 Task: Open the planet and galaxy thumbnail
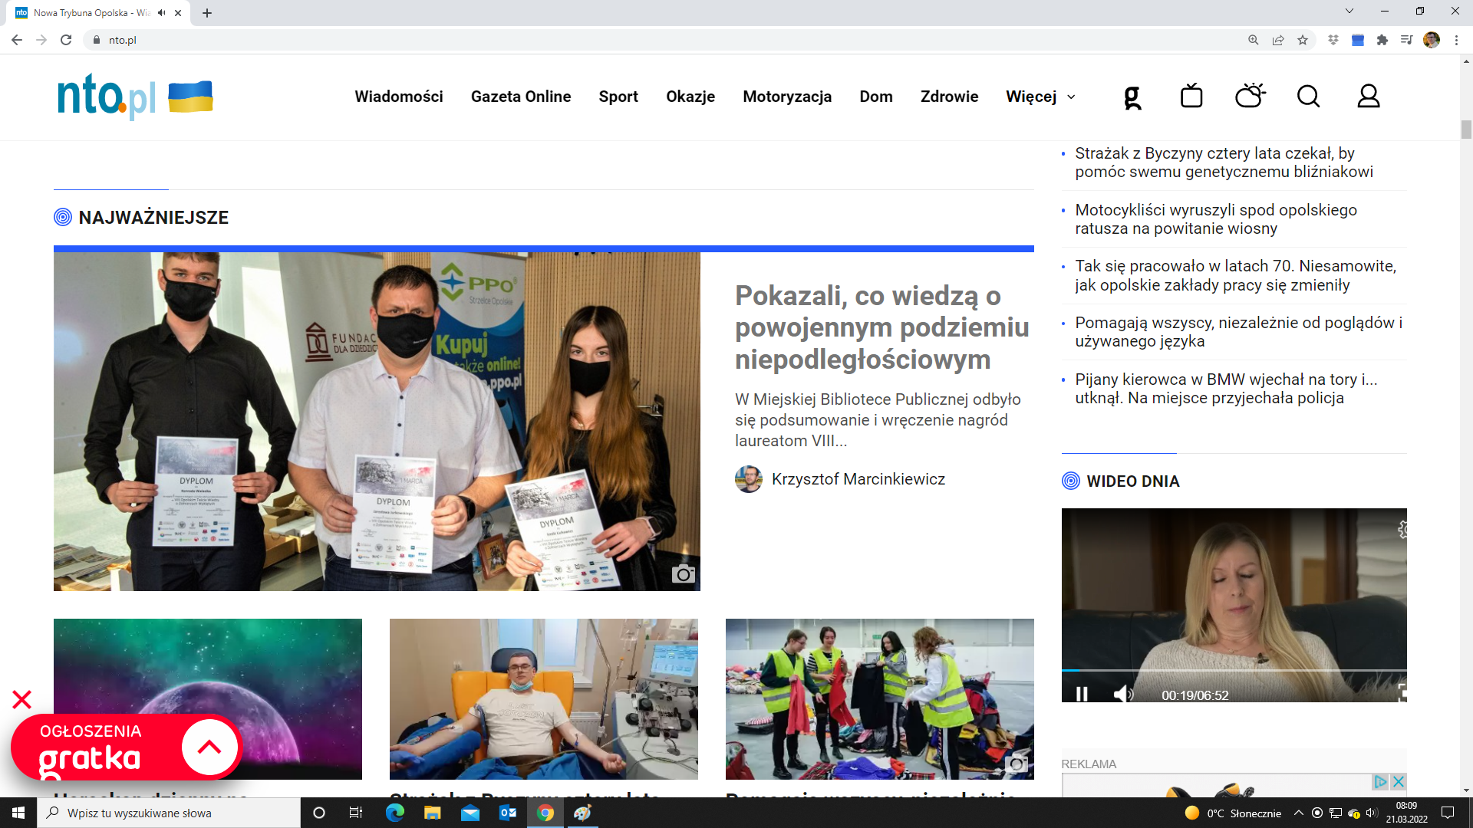(x=208, y=699)
